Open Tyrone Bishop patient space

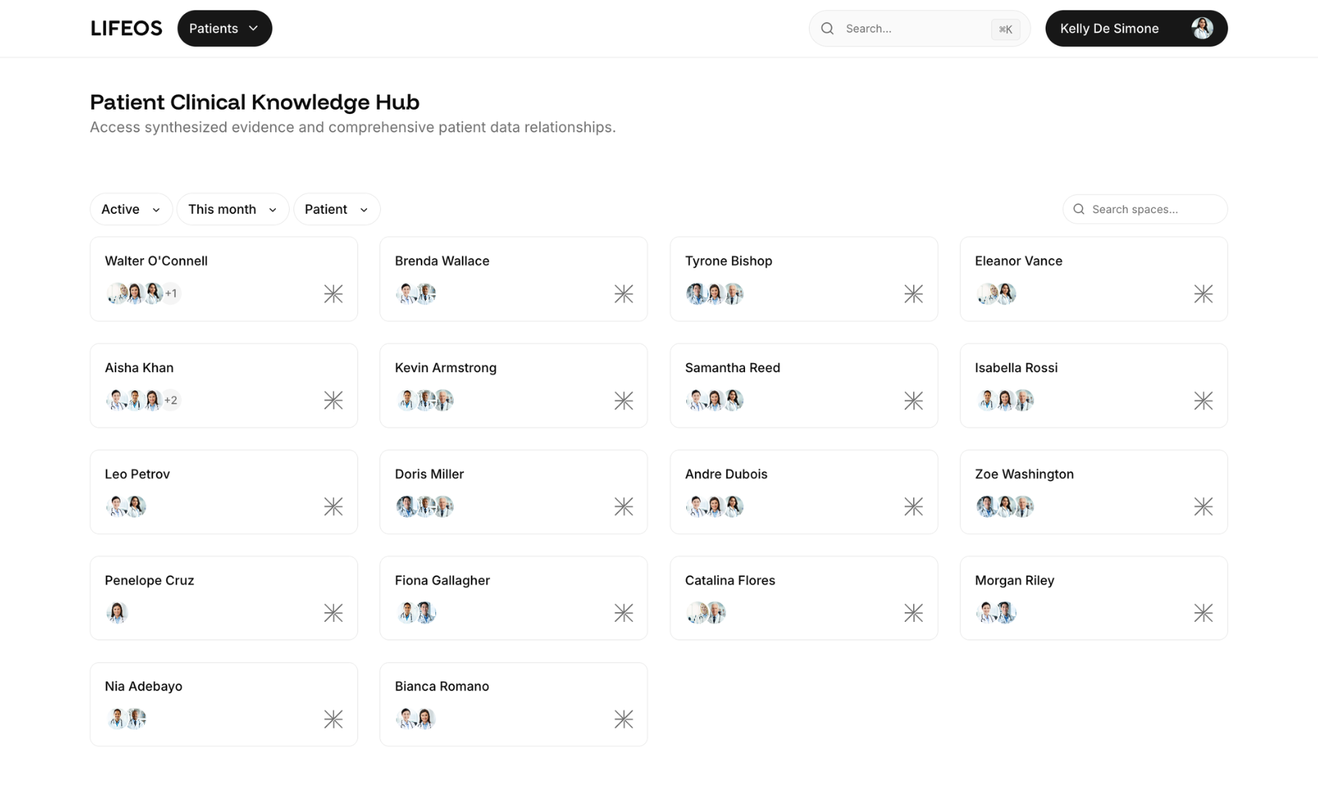804,279
